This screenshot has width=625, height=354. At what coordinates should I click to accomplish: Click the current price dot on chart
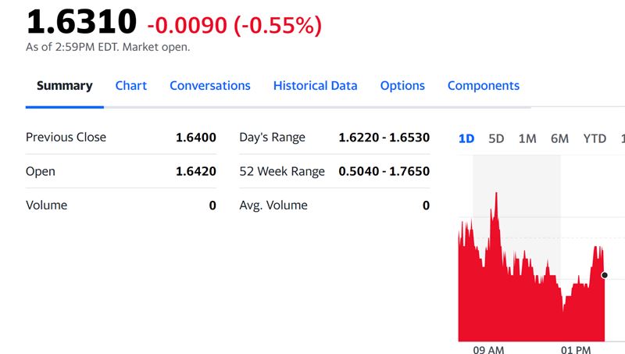coord(605,275)
